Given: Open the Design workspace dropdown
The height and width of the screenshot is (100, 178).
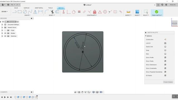Looking at the screenshot, I should (4, 12).
